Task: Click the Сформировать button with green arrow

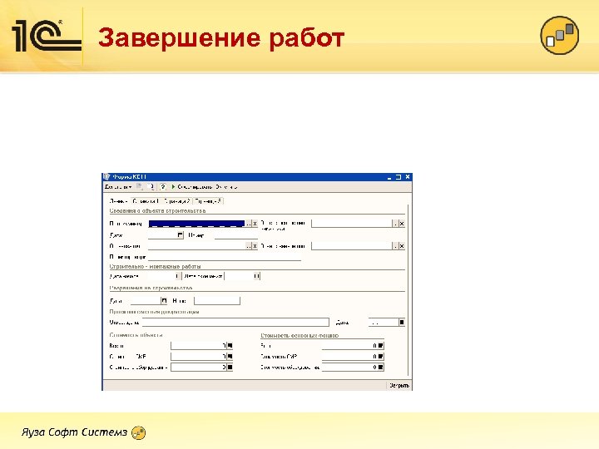Action: [x=191, y=187]
